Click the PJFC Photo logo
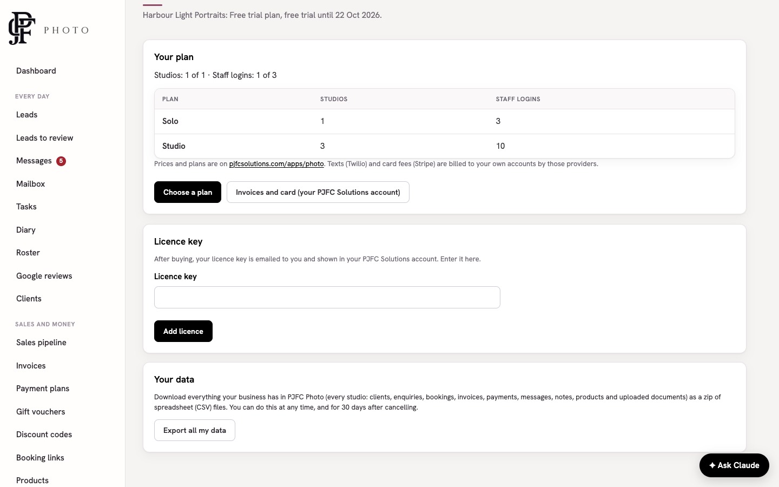The height and width of the screenshot is (487, 779). 49,29
